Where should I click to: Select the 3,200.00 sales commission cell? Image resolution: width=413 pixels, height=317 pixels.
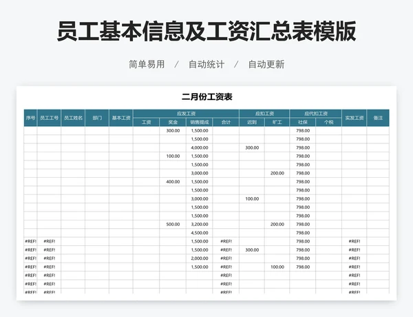click(200, 224)
